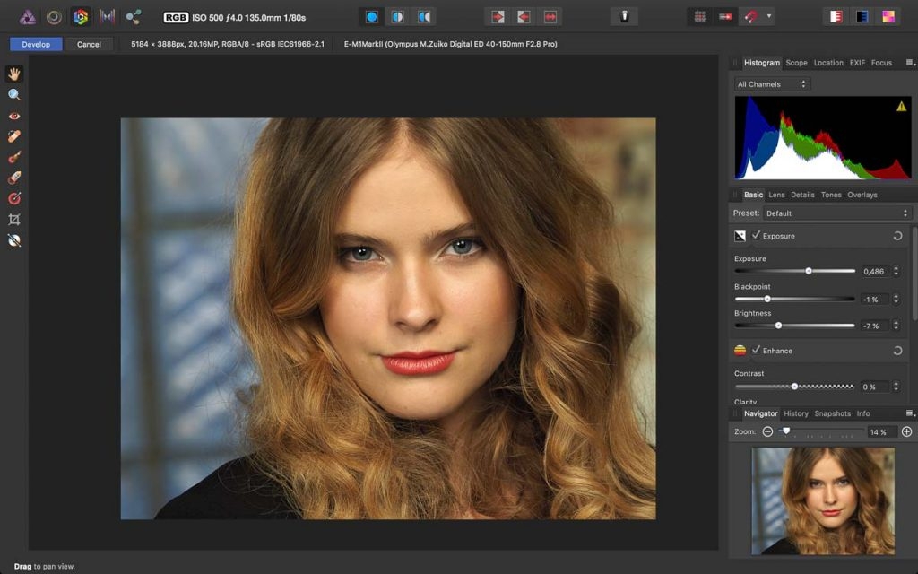The height and width of the screenshot is (574, 918).
Task: Select the White Balance tool
Action: tap(14, 240)
